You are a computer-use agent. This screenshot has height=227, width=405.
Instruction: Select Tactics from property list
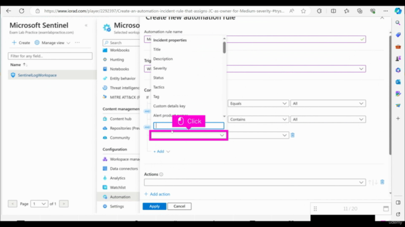159,87
